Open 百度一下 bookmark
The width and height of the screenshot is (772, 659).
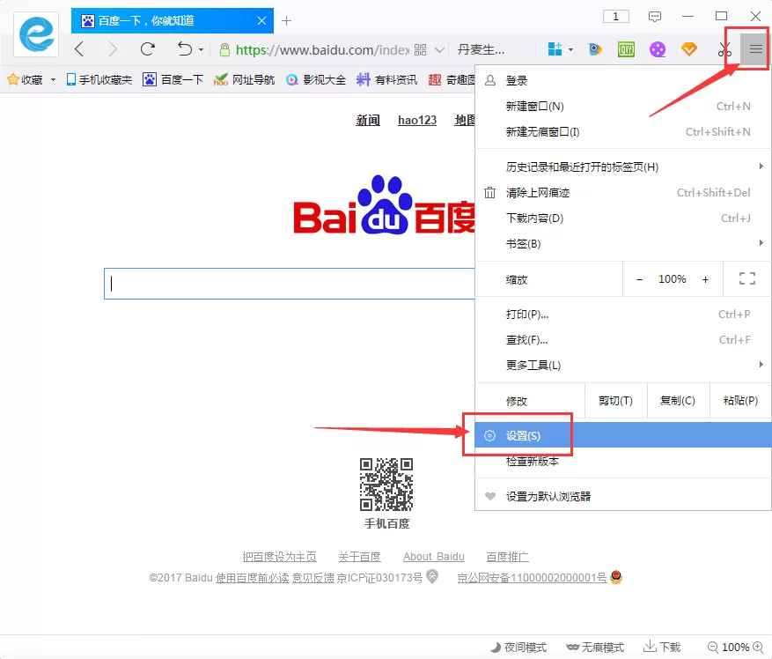coord(173,79)
